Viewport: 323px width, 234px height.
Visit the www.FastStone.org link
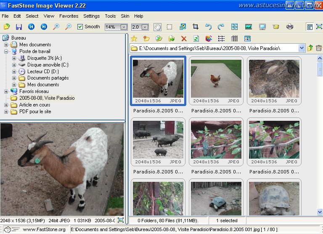(x=44, y=229)
